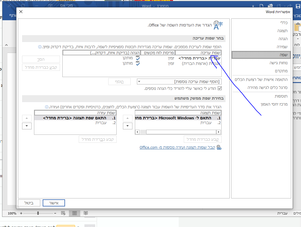Click עברית language indicator in status bar
This screenshot has height=227, width=301.
click(x=282, y=213)
